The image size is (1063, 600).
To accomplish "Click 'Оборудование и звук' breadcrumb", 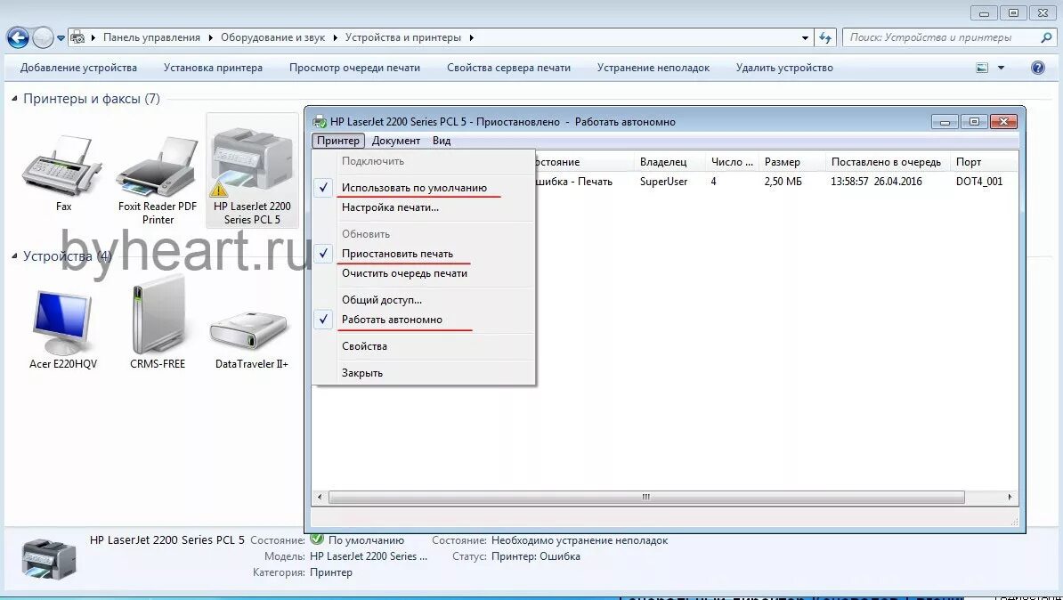I will pyautogui.click(x=273, y=38).
